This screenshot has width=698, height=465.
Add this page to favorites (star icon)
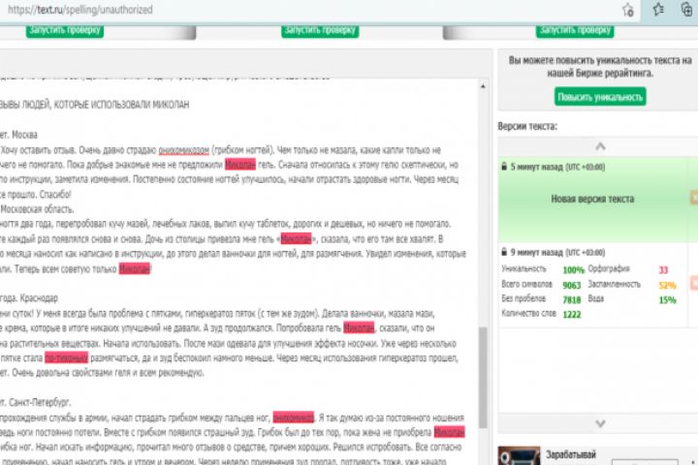coord(628,10)
